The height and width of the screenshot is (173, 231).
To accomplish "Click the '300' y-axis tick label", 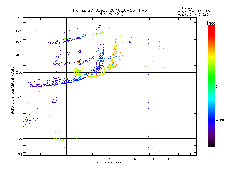I will (x=19, y=72).
